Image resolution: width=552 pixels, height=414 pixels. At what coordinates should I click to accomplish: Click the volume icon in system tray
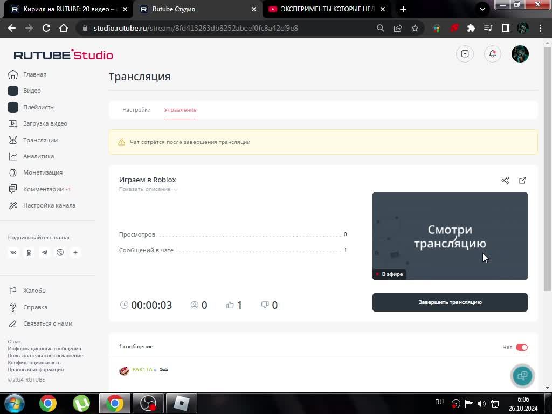click(481, 403)
